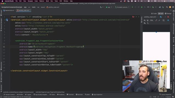Viewport: 175px width, 98px height.
Task: Select the activity_main.xml editor tab
Action: 24,10
